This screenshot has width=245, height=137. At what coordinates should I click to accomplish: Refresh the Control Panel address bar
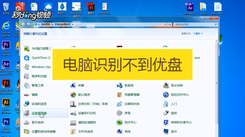(x=170, y=24)
